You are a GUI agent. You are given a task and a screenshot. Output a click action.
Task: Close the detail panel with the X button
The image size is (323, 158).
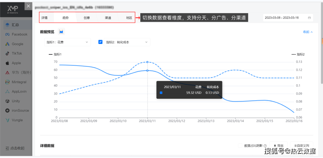click(x=28, y=6)
